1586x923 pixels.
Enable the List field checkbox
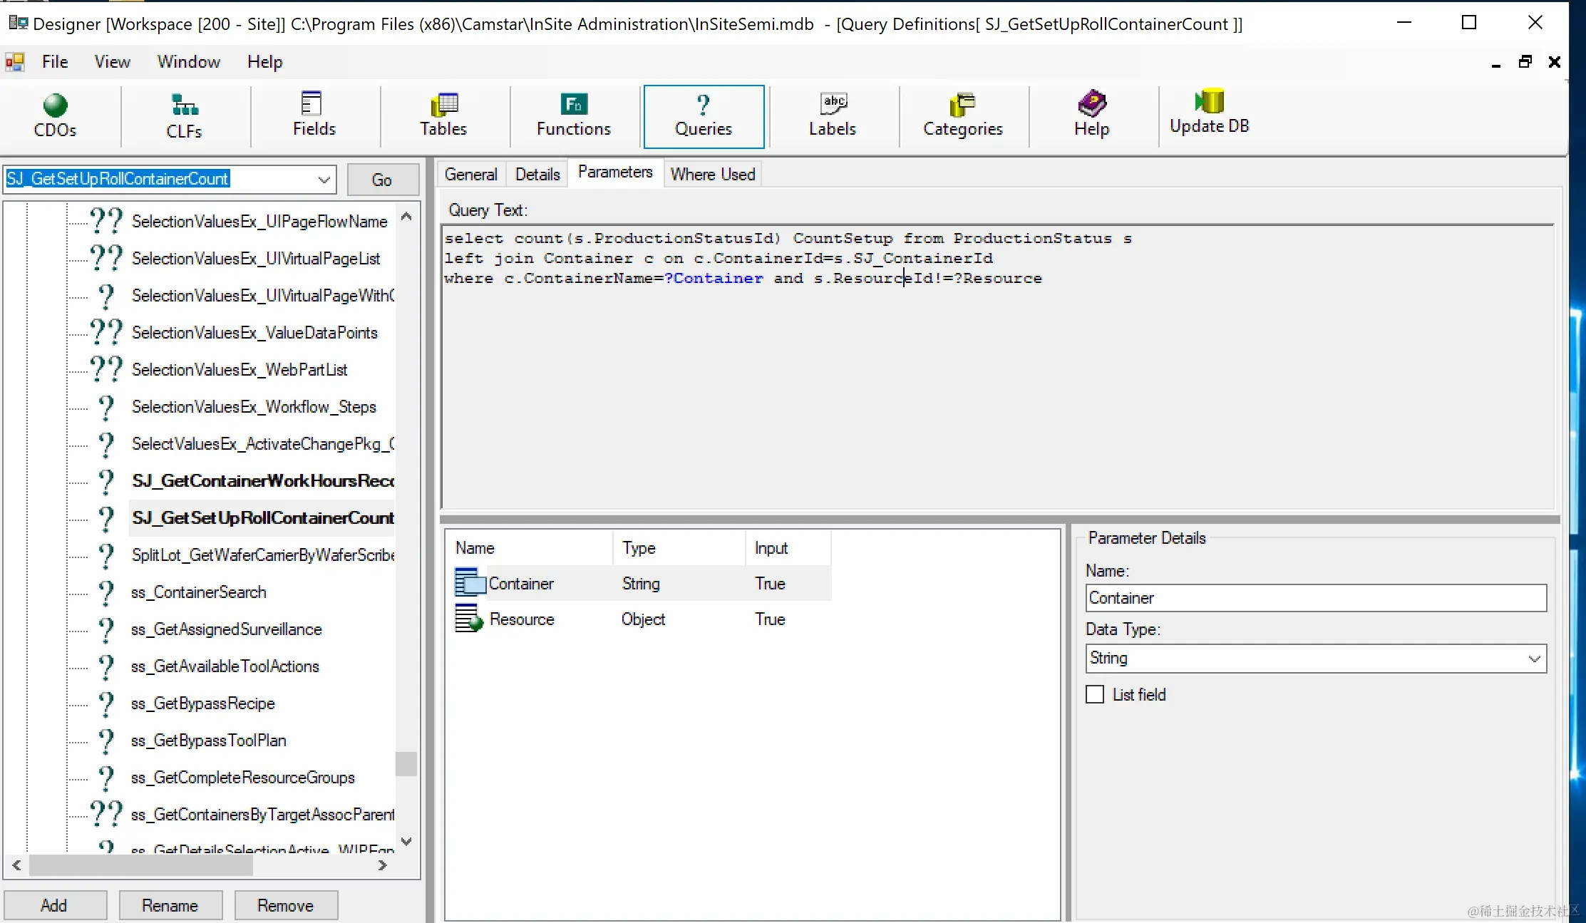point(1095,694)
